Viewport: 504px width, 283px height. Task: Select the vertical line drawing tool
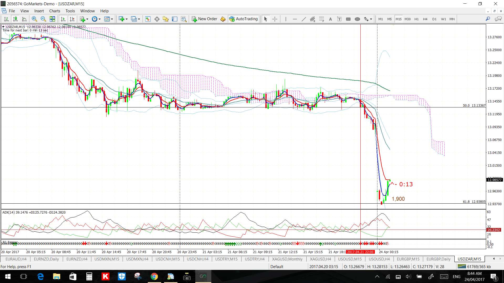[x=286, y=19]
